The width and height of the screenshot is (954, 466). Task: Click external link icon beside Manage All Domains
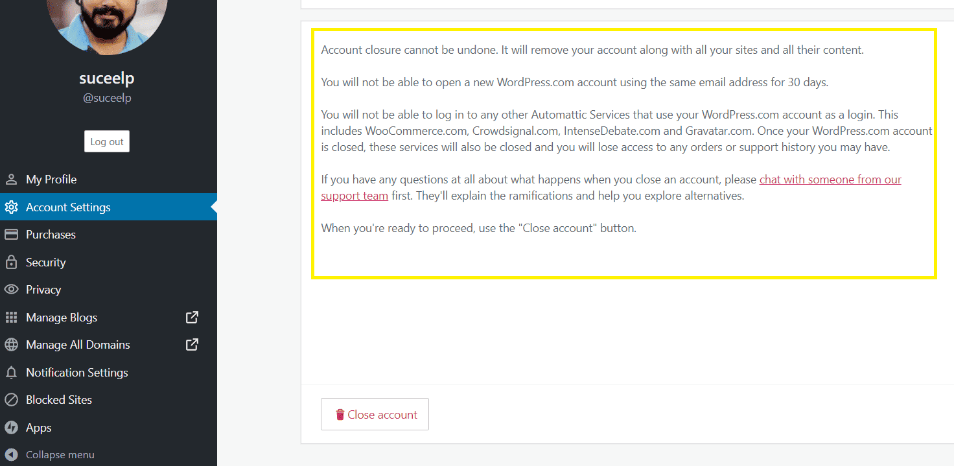pyautogui.click(x=192, y=345)
